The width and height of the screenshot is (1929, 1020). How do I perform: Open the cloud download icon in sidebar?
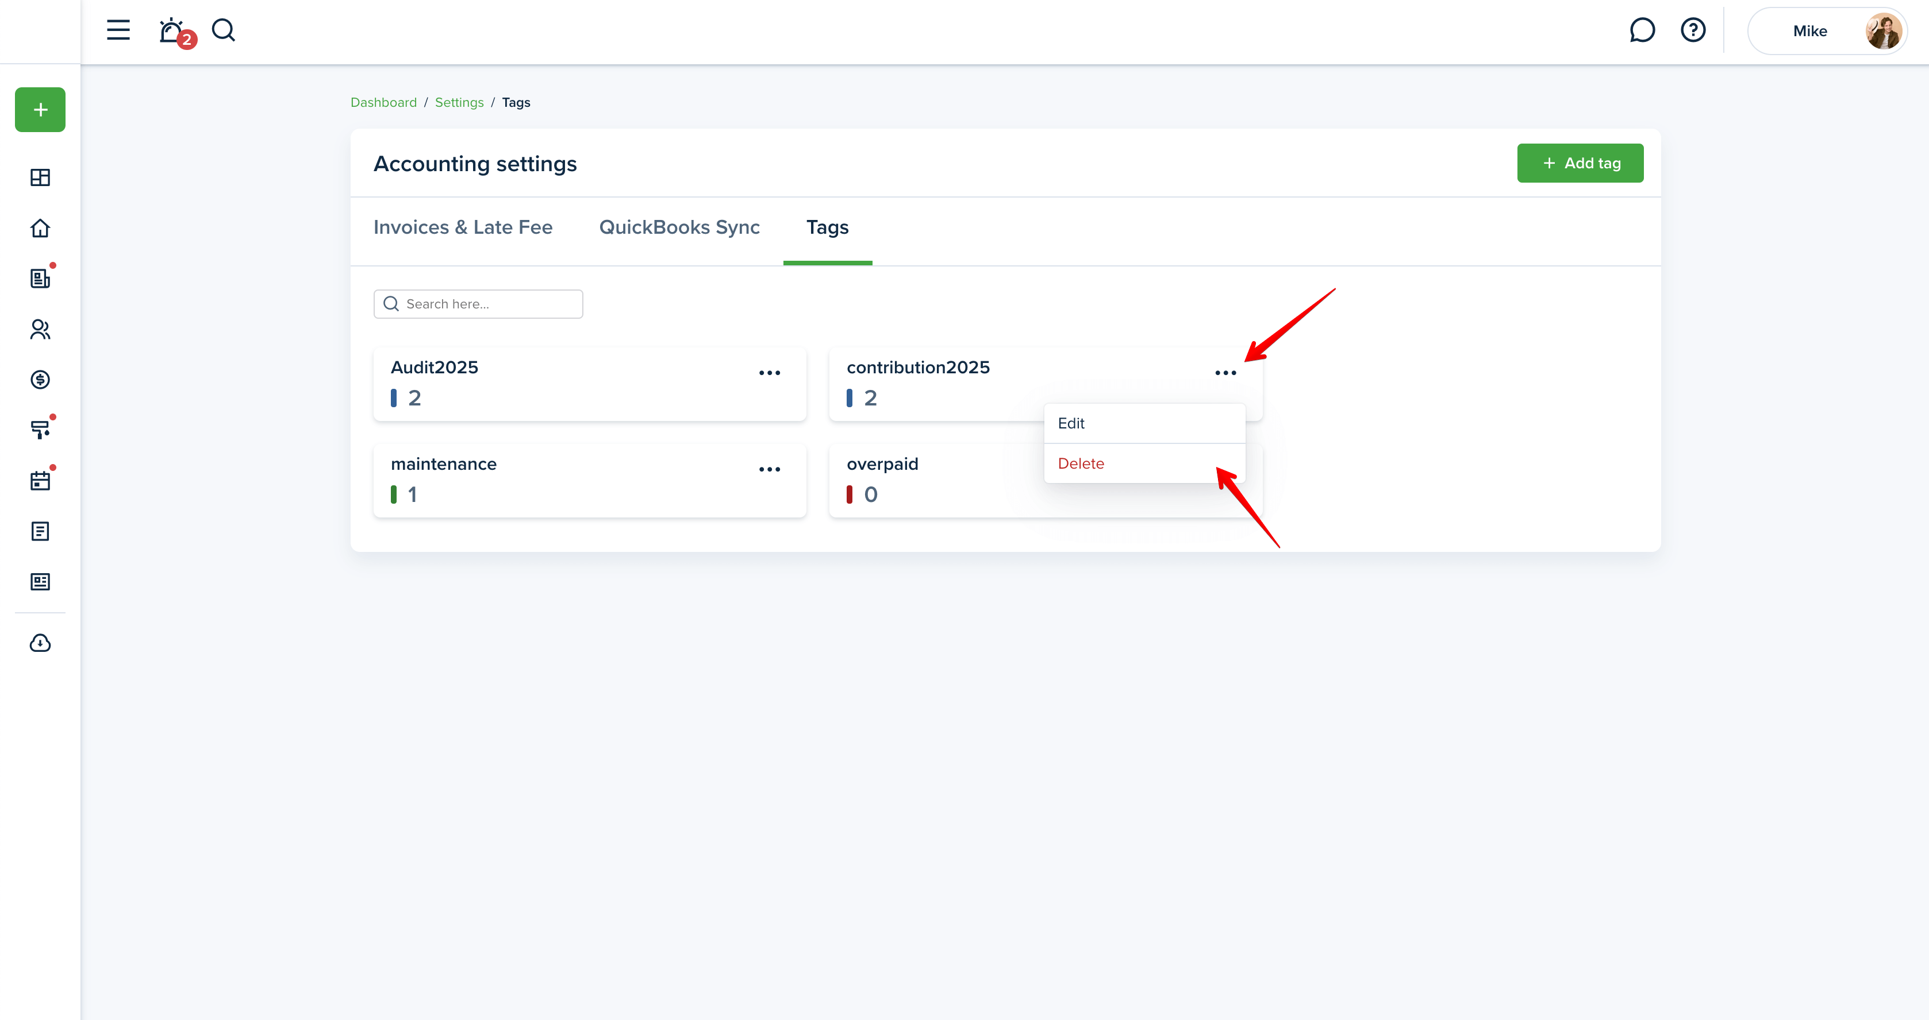40,643
